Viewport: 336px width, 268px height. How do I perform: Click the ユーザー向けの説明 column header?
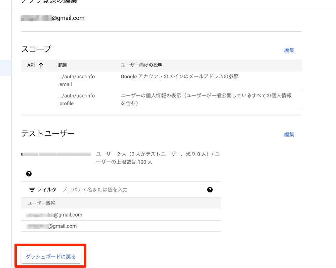coord(141,65)
